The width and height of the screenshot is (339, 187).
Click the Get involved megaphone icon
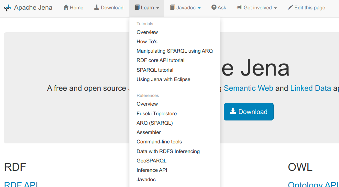coord(239,7)
